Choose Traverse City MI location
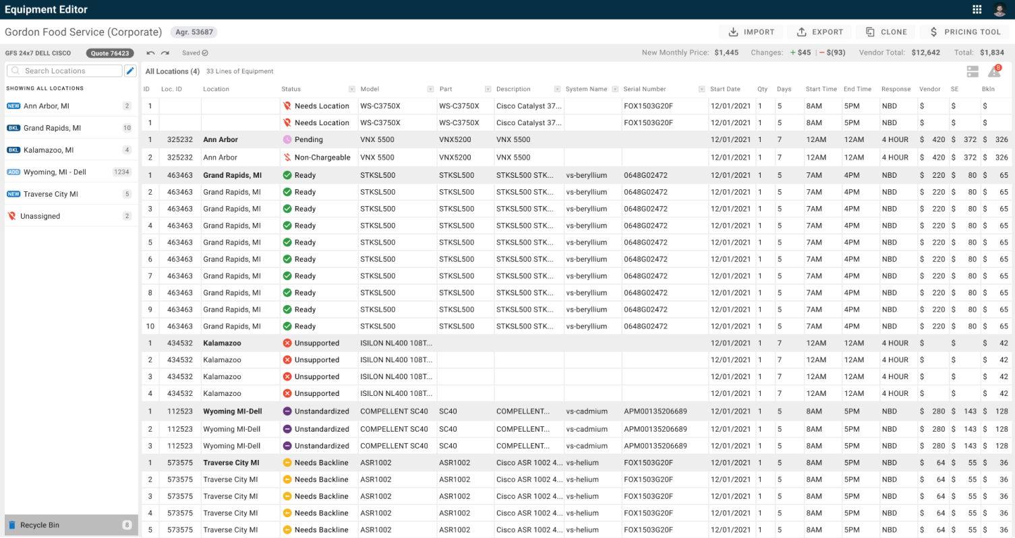Viewport: 1015px width, 538px height. point(51,194)
